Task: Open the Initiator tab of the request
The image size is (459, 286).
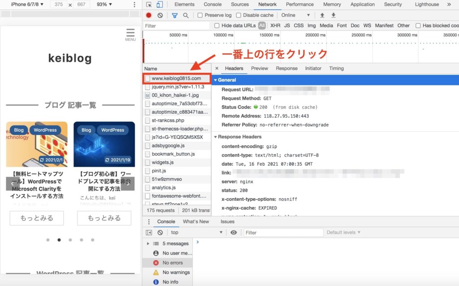Action: [x=313, y=68]
